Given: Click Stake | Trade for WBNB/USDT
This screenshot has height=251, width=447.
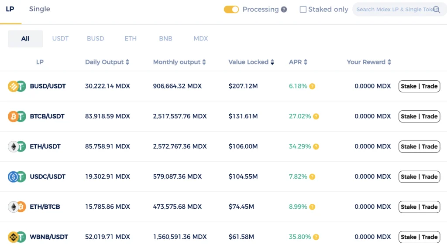Looking at the screenshot, I should [419, 237].
